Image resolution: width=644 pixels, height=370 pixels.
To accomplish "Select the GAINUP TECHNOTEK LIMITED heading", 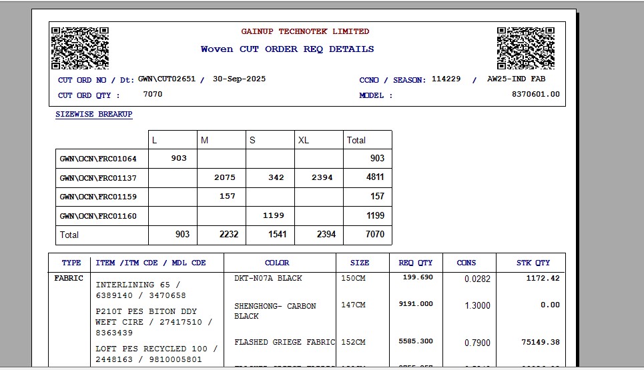I will [x=305, y=31].
